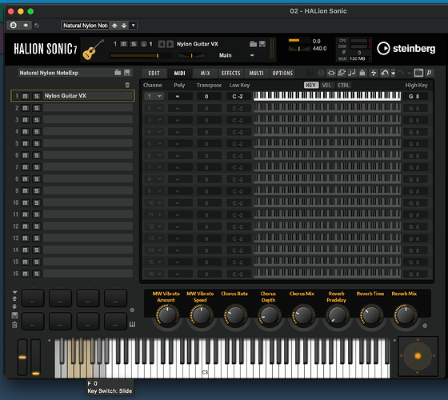Toggle the solo button on slot 12
The height and width of the screenshot is (400, 448).
coord(36,226)
